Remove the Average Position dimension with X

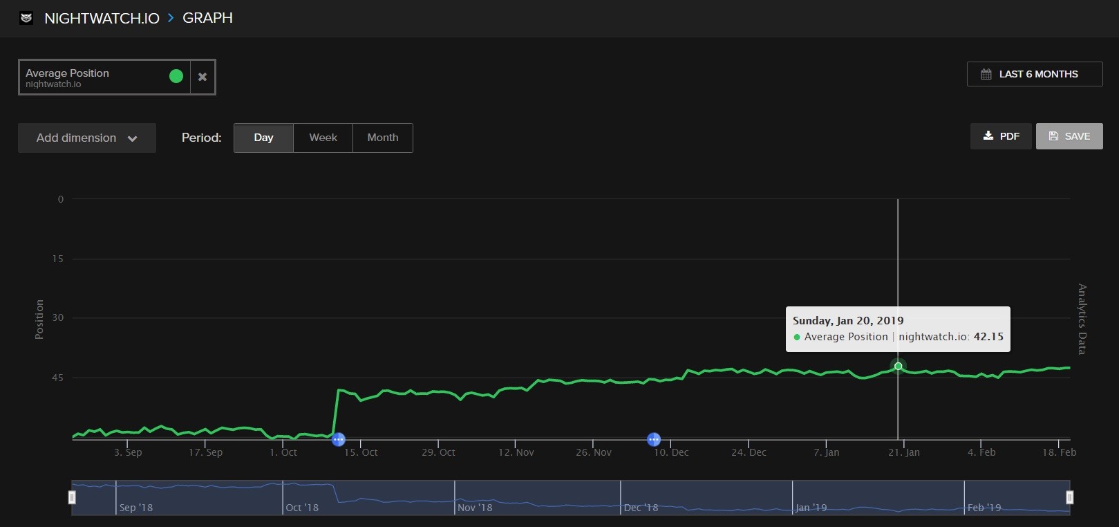[203, 77]
